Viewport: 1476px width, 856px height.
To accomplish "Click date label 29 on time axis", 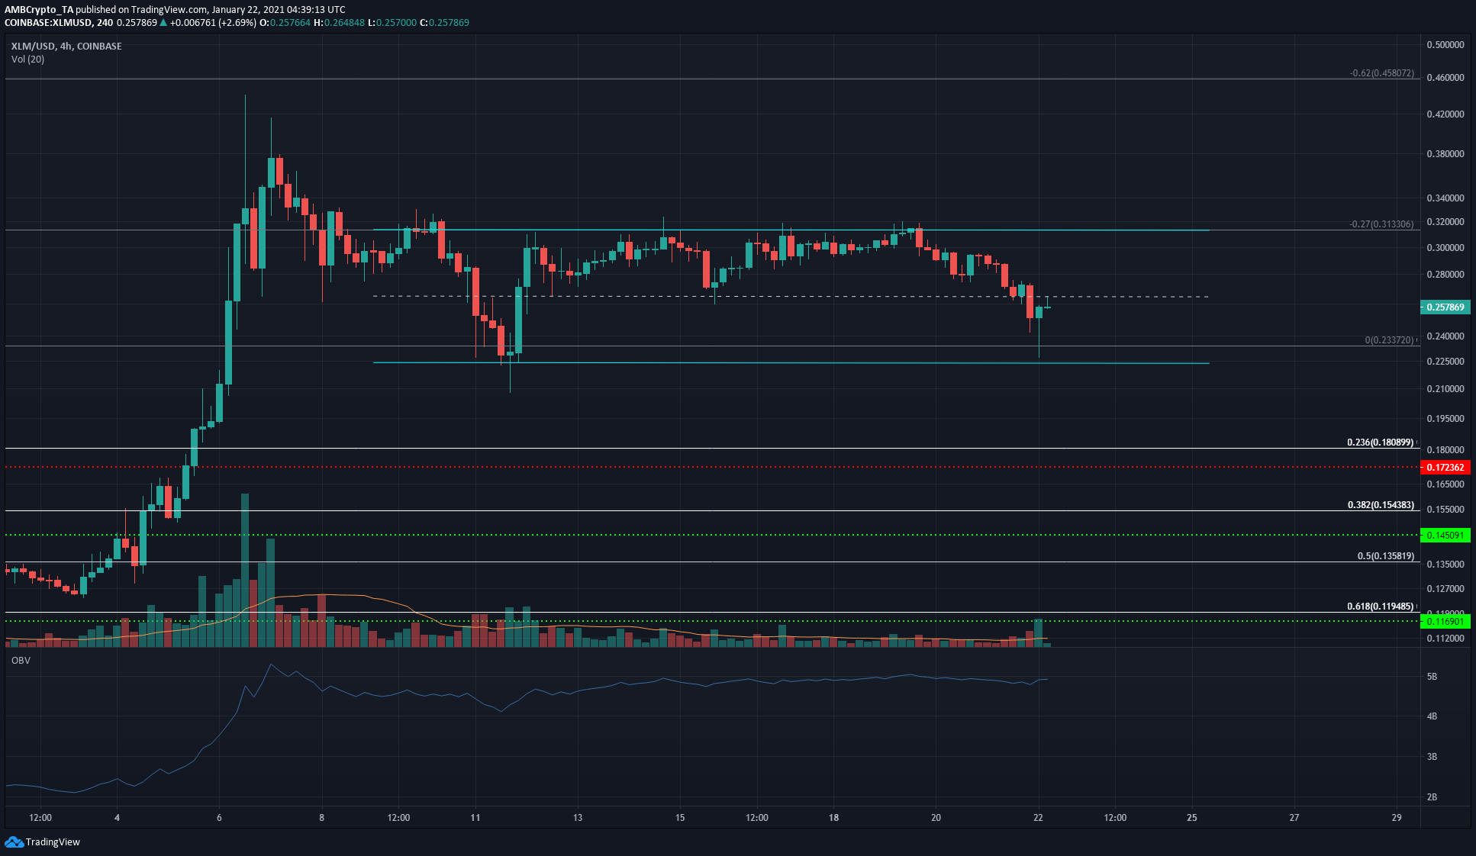I will click(1397, 818).
